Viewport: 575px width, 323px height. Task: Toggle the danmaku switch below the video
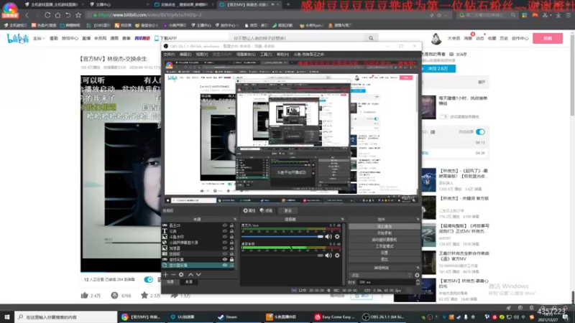click(149, 279)
